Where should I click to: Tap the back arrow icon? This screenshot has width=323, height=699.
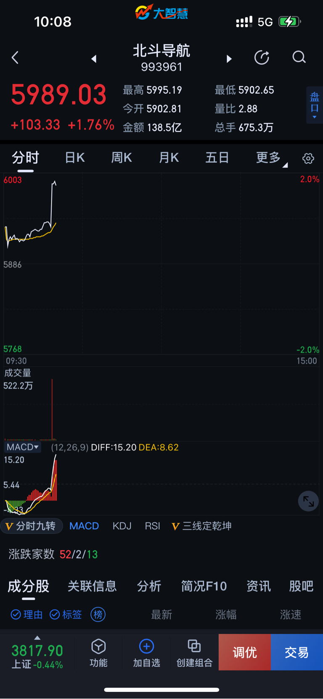[x=15, y=58]
